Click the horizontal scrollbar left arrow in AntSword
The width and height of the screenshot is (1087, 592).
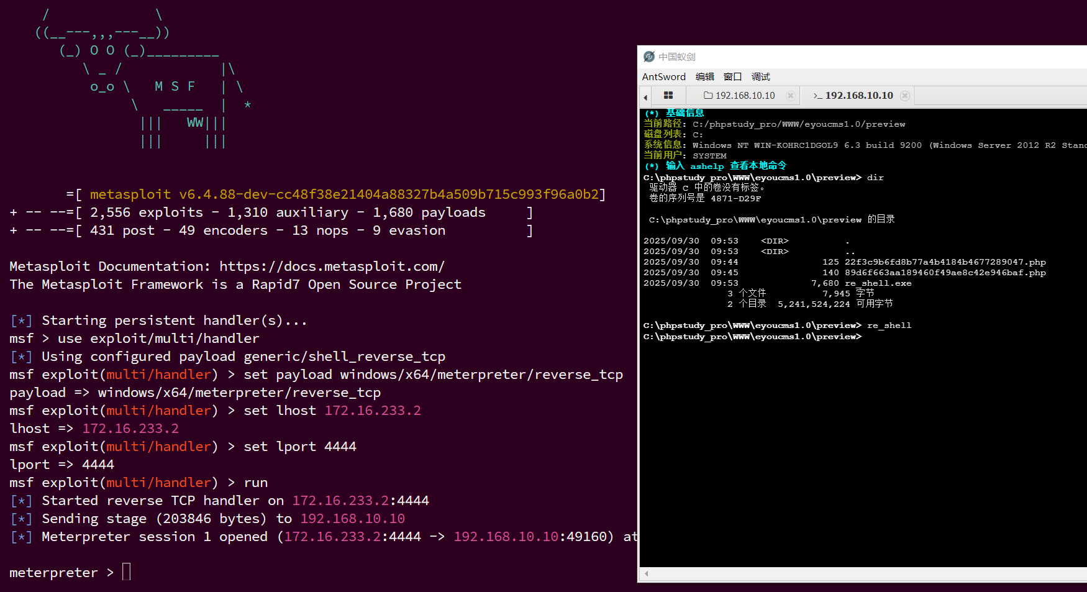point(646,573)
